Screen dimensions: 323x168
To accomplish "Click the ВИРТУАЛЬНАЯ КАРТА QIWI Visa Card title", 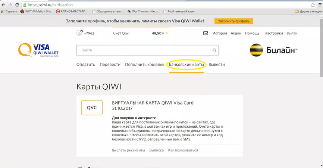I will [x=153, y=103].
